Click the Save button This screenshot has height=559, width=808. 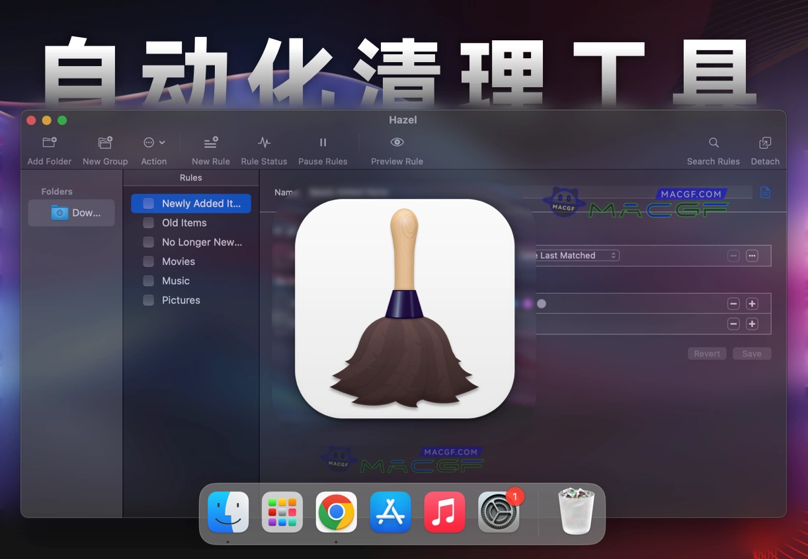click(752, 354)
